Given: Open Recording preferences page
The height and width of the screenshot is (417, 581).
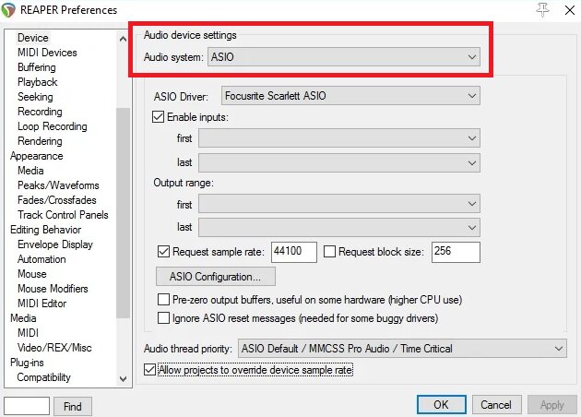Looking at the screenshot, I should pos(40,112).
